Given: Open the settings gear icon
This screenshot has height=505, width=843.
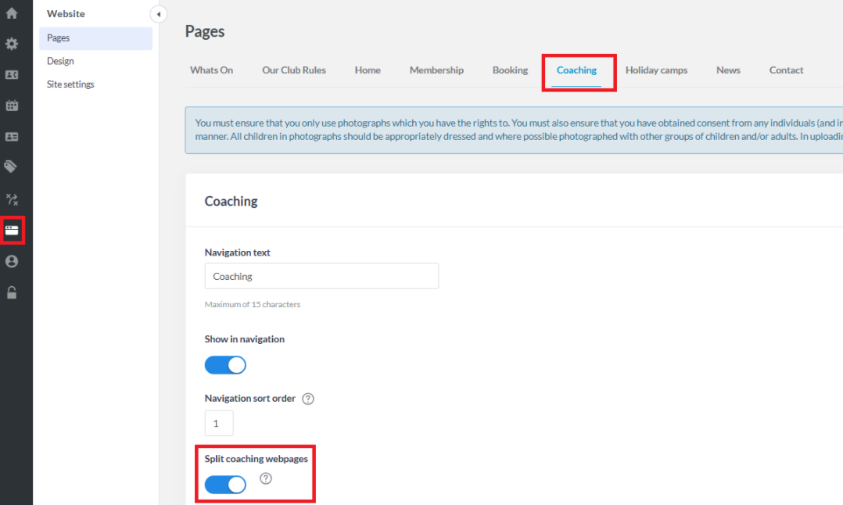Looking at the screenshot, I should [x=12, y=44].
